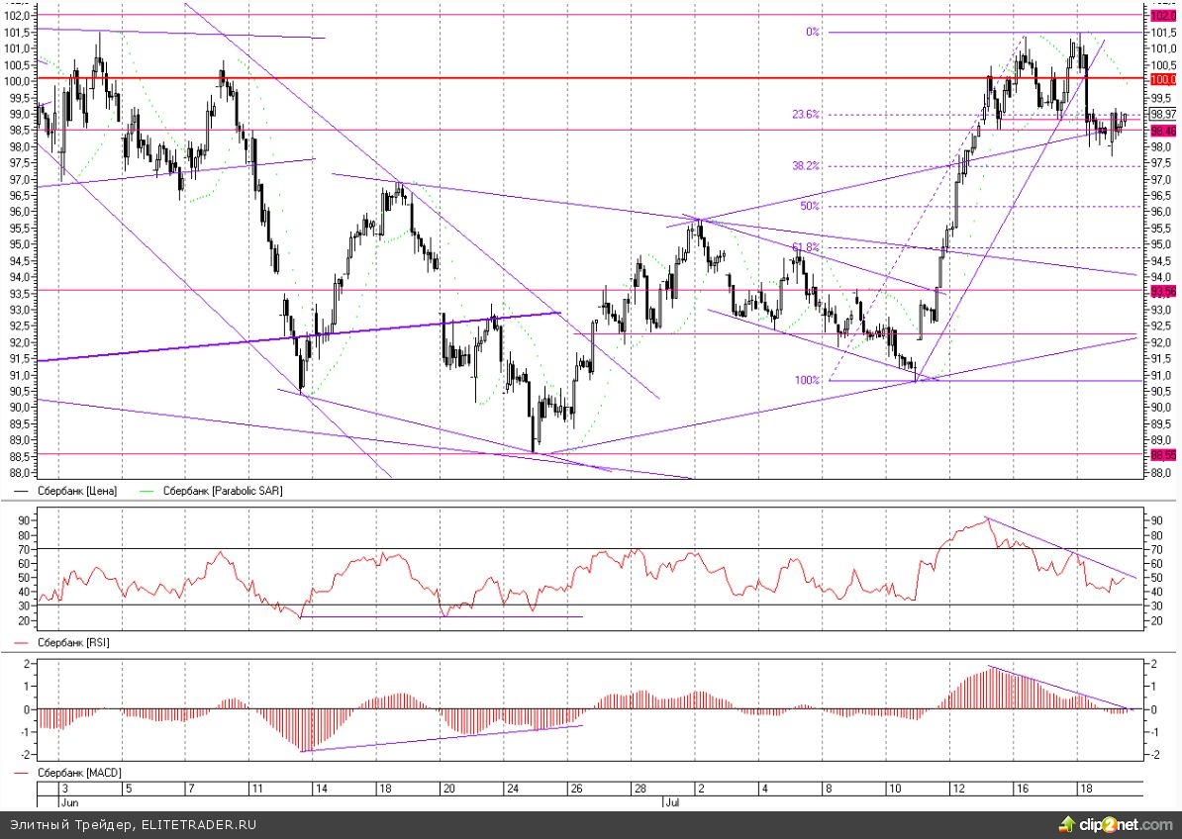
Task: Click the green arrow icon beside clip2net
Action: [1067, 823]
